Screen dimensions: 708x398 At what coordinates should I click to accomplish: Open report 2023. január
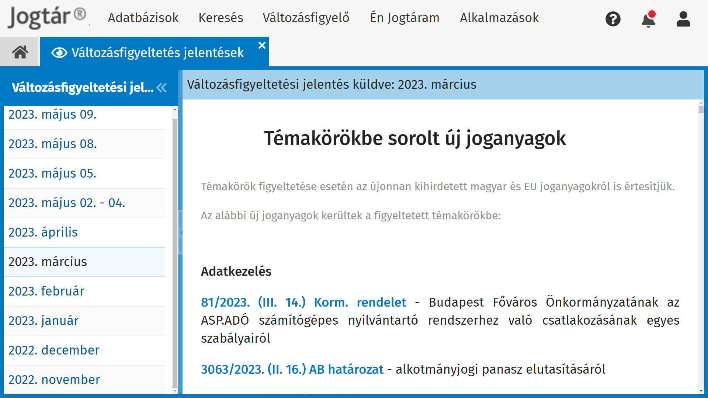[x=84, y=321]
